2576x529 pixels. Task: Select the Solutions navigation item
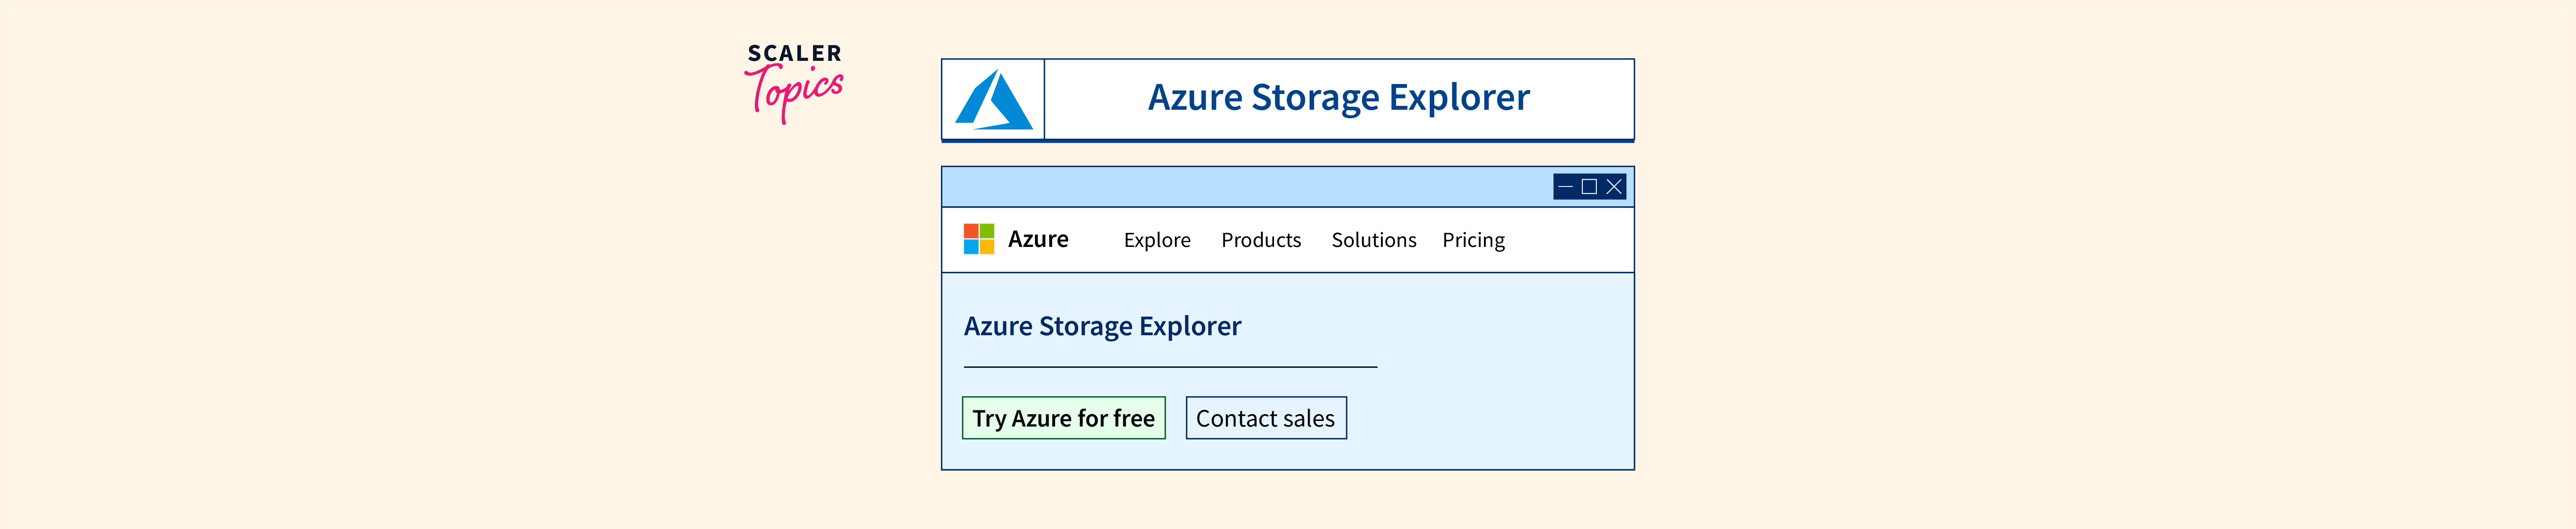1373,240
